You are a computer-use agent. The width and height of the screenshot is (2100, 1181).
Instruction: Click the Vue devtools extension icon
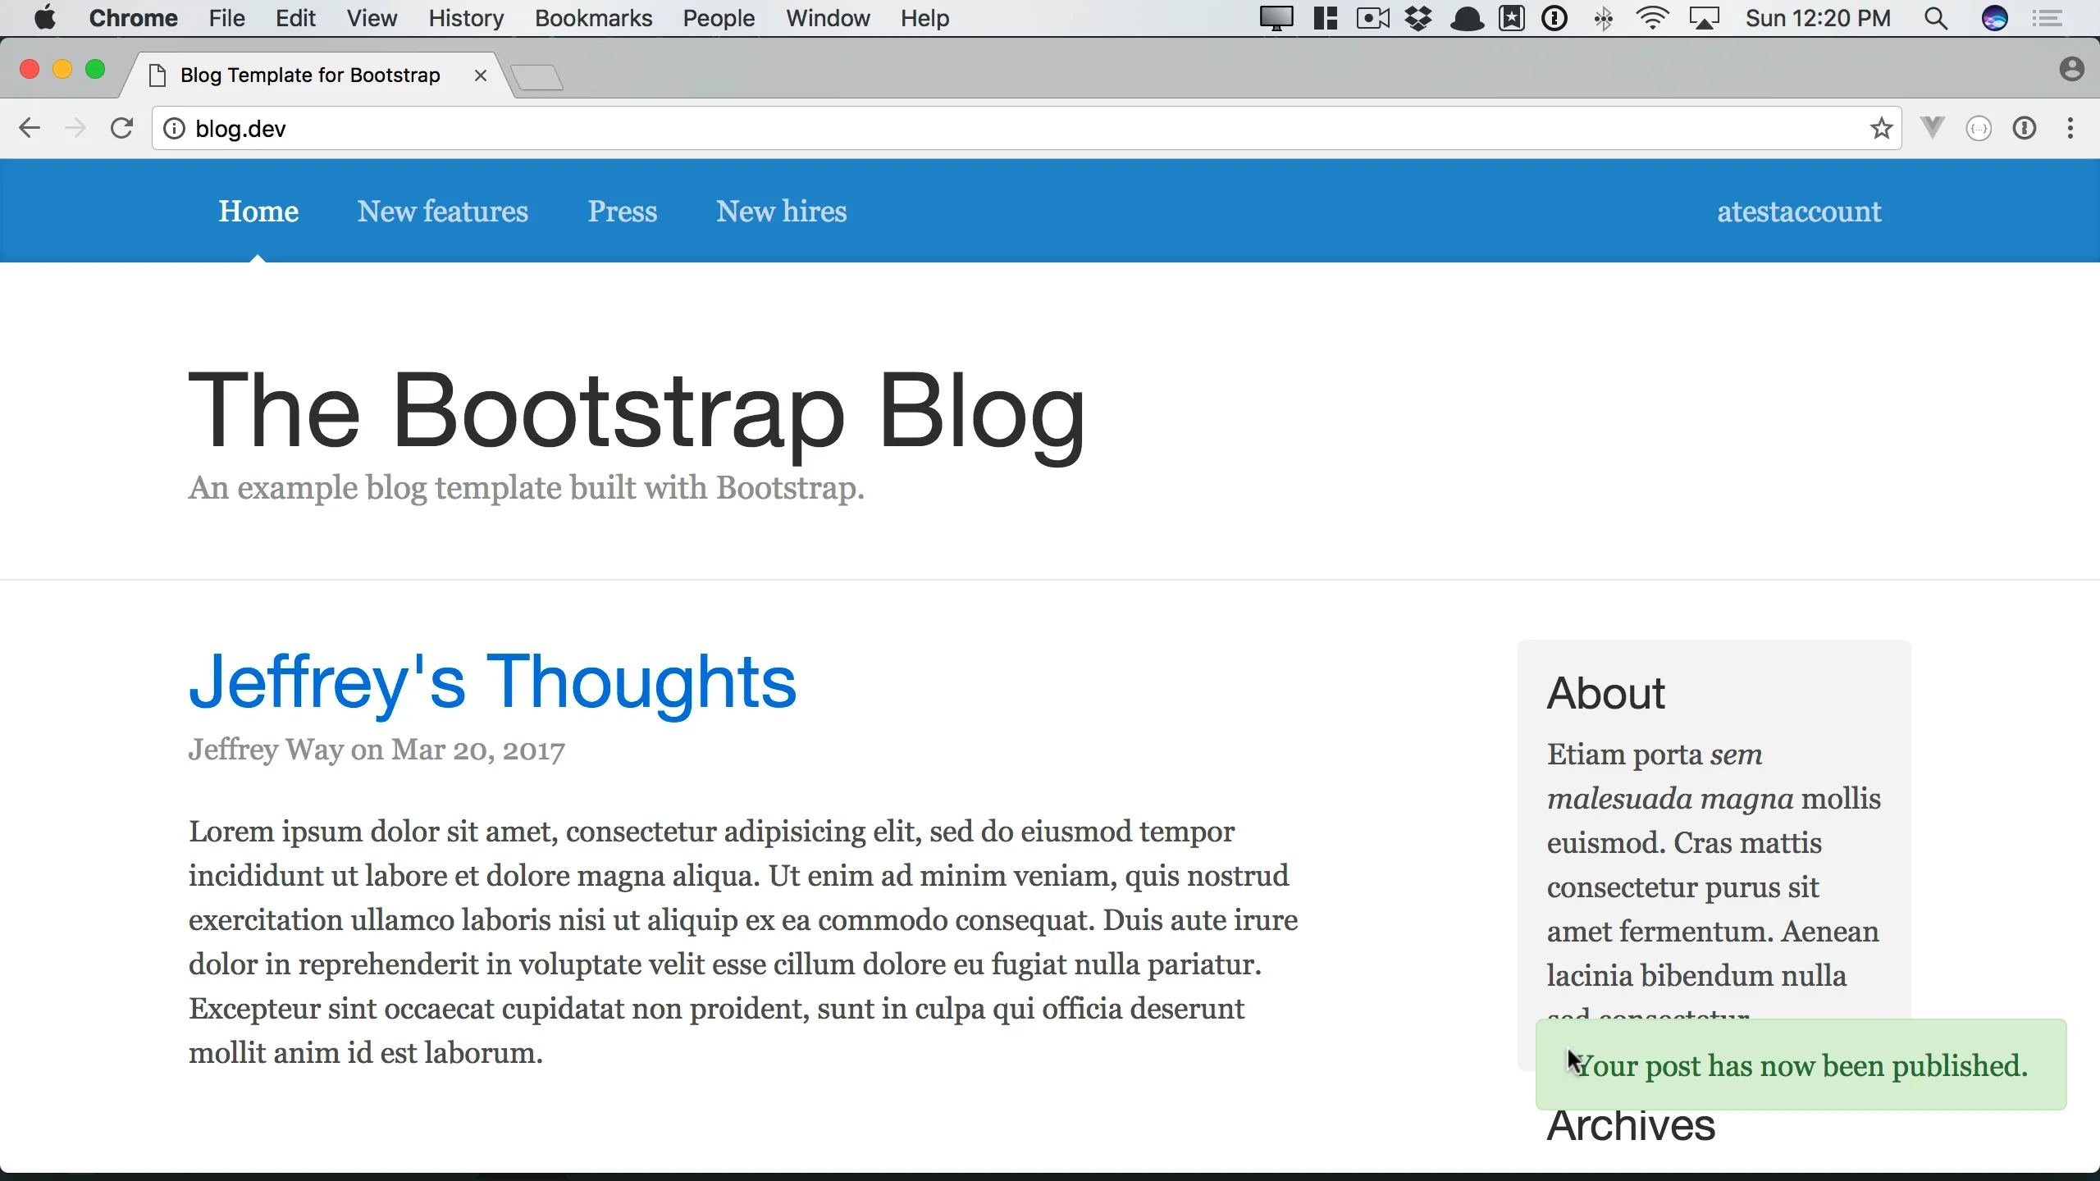click(1932, 129)
